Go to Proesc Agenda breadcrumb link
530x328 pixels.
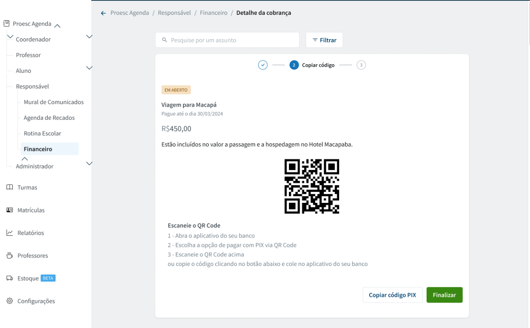[x=130, y=13]
